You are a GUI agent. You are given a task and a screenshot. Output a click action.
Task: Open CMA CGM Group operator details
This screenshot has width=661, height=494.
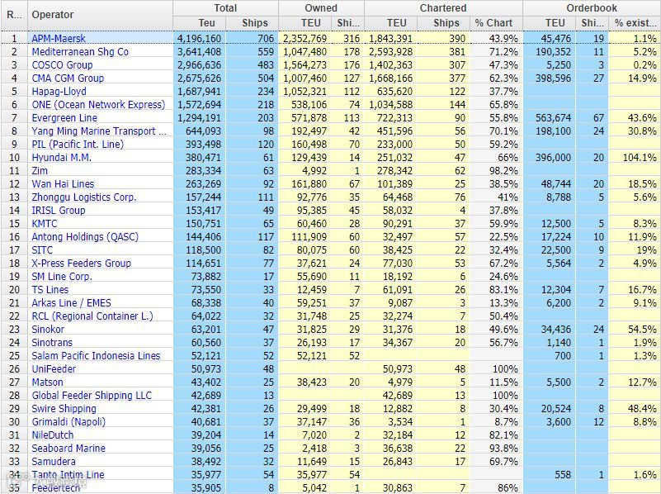point(68,78)
